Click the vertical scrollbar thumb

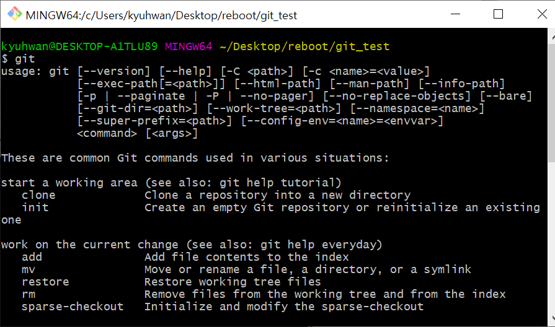552,103
